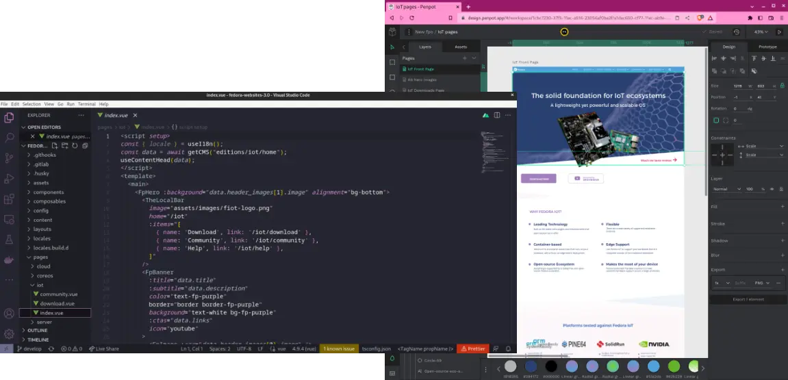788x380 pixels.
Task: Add new page with plus in Pages
Action: [464, 58]
